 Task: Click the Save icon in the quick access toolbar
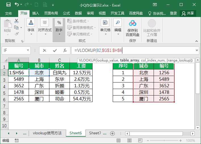(x=9, y=5)
